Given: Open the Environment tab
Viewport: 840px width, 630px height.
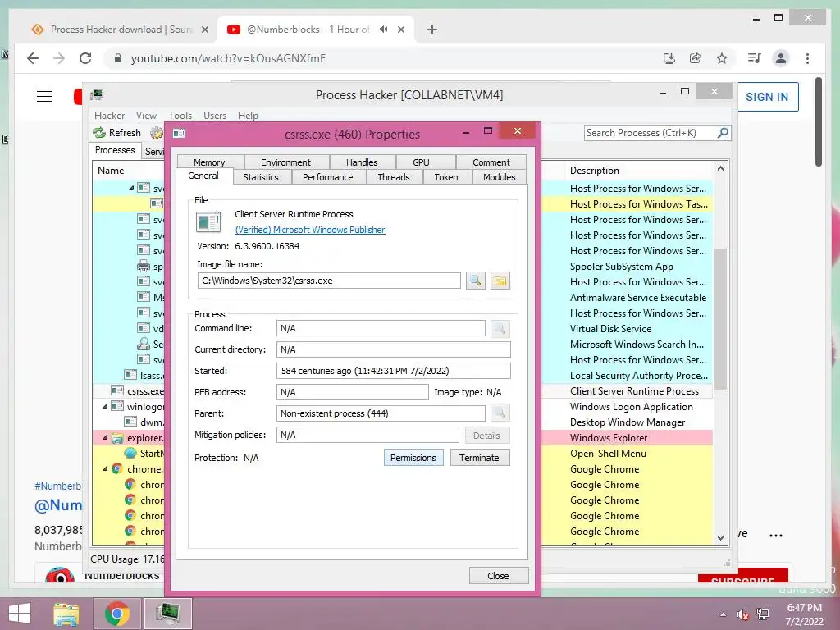Looking at the screenshot, I should tap(285, 162).
